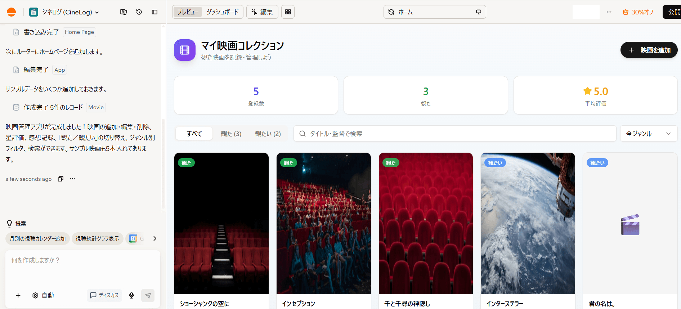The image size is (681, 309).
Task: Click the インセプション title text
Action: pyautogui.click(x=299, y=304)
